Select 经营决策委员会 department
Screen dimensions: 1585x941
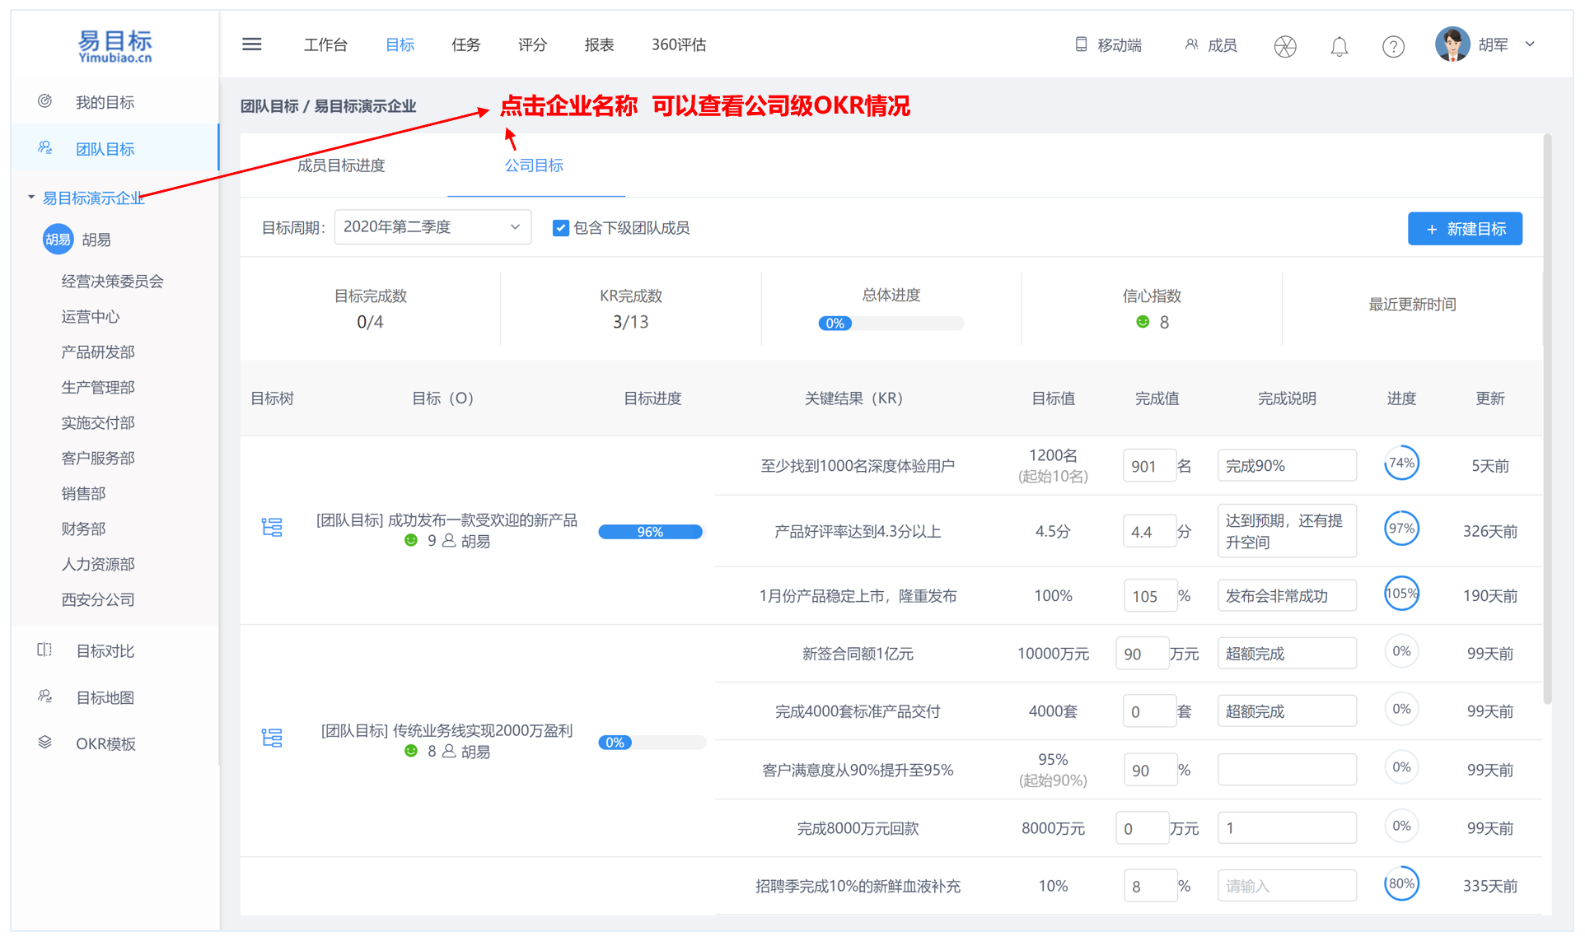coord(112,282)
